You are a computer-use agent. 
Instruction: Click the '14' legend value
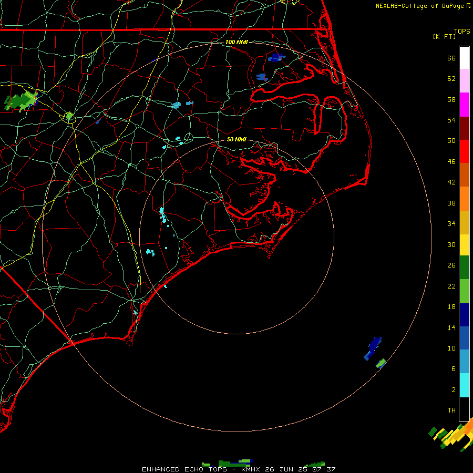click(451, 327)
